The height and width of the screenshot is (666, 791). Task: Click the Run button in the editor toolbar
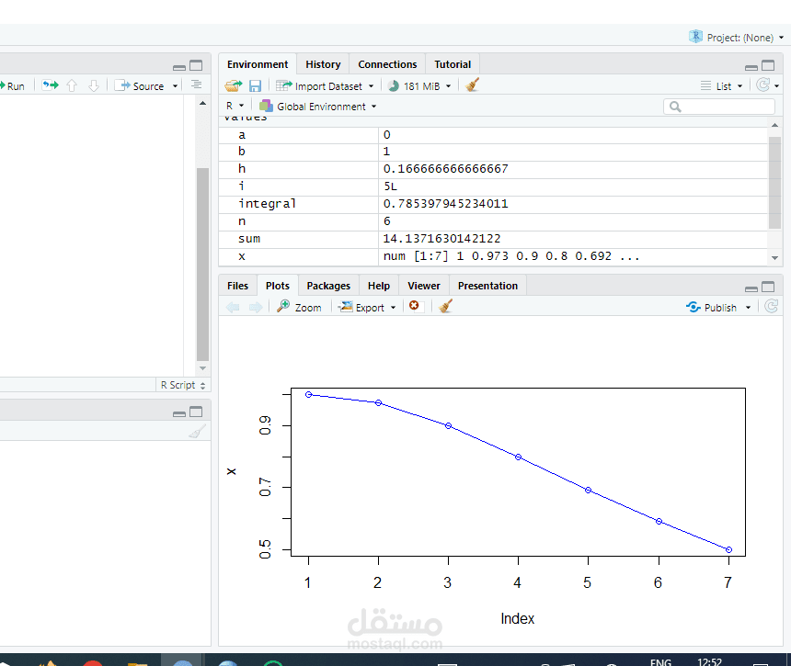pos(13,86)
